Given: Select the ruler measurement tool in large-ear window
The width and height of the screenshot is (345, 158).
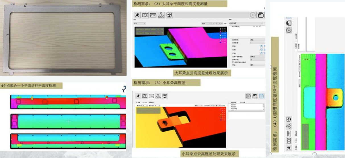Looking at the screenshot, I should [153, 15].
